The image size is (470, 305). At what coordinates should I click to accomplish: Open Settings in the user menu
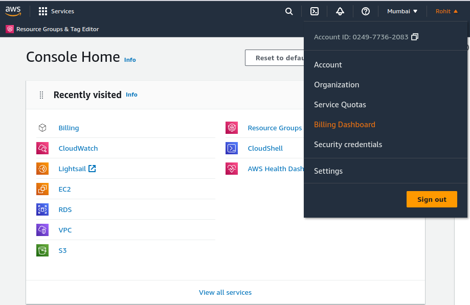pos(328,171)
